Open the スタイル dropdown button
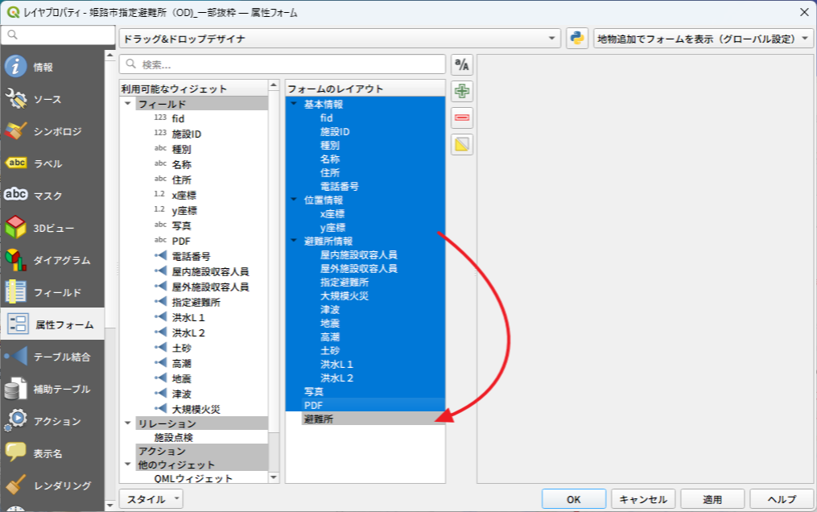 151,499
